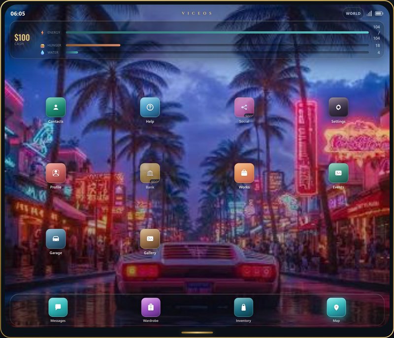This screenshot has width=394, height=338.
Task: Click the gold home indicator bar
Action: coord(197,333)
